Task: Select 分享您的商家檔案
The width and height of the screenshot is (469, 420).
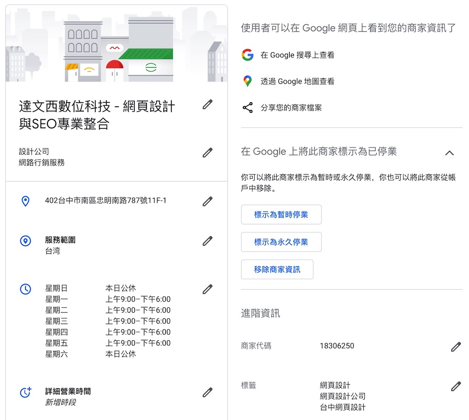Action: click(291, 108)
